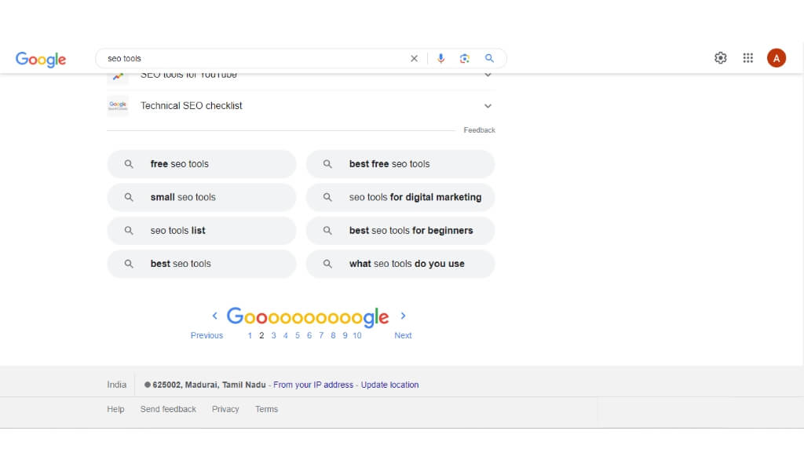Click right arrow above Next
804x471 pixels.
[403, 316]
